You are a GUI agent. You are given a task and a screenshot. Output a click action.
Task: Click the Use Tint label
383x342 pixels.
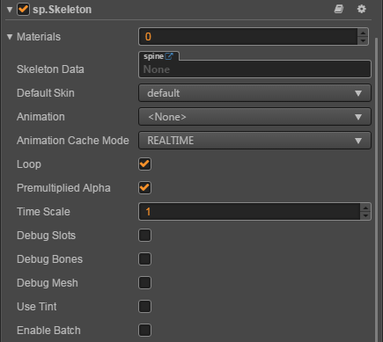(x=37, y=307)
